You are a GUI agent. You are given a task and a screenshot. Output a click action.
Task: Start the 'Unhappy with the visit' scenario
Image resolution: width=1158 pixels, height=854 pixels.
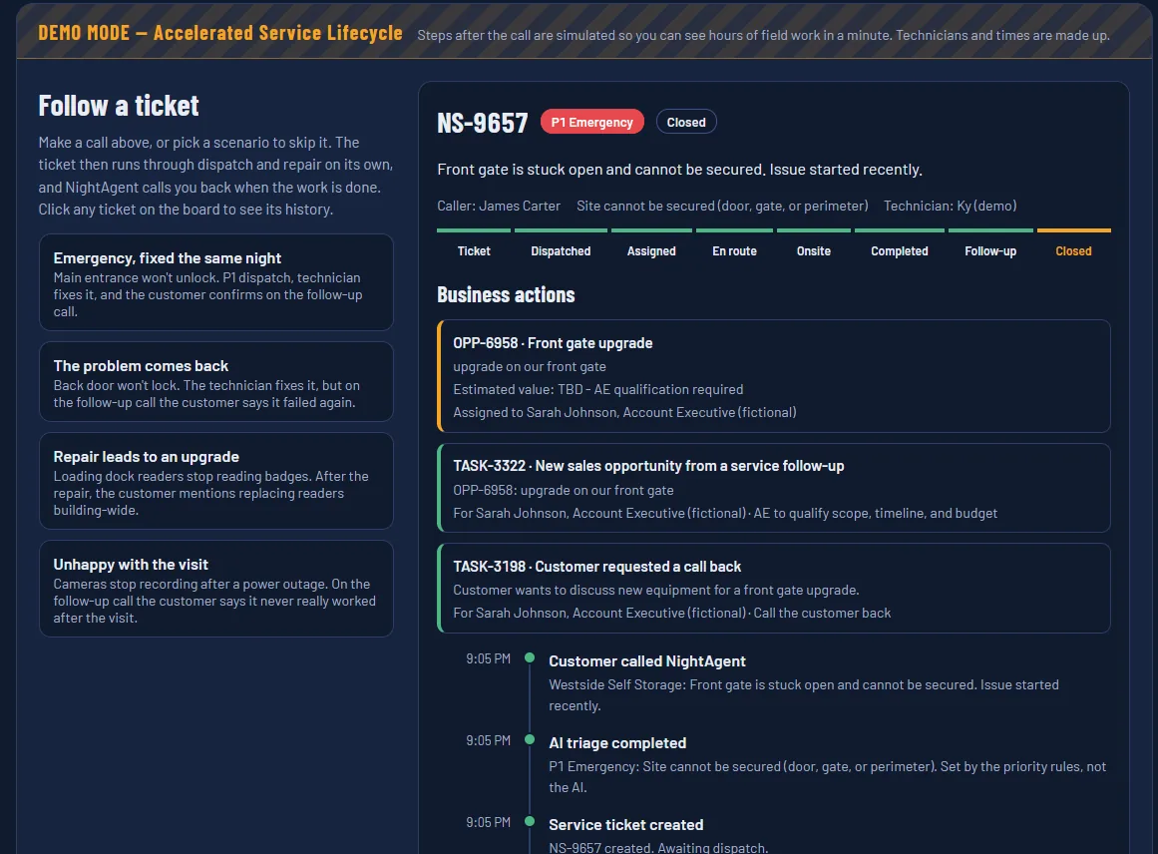pyautogui.click(x=215, y=589)
